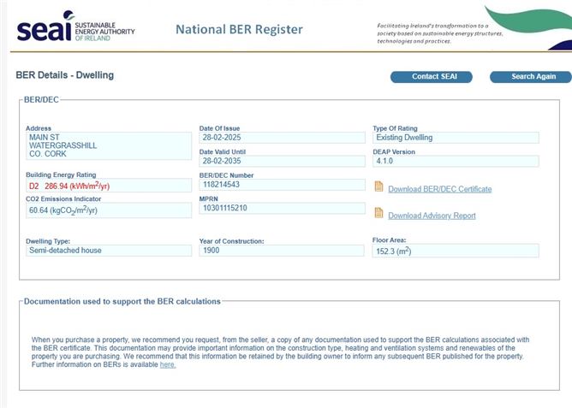The image size is (572, 408).
Task: Click the document icon beside Download BER/DEC Certificate
Action: coord(378,186)
